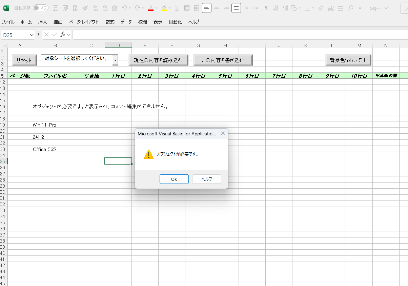This screenshot has width=408, height=286.
Task: Click the align left icon
Action: point(206,8)
